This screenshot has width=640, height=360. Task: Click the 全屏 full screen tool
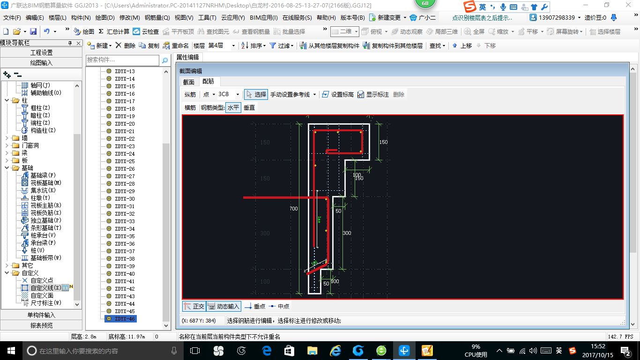coord(474,31)
